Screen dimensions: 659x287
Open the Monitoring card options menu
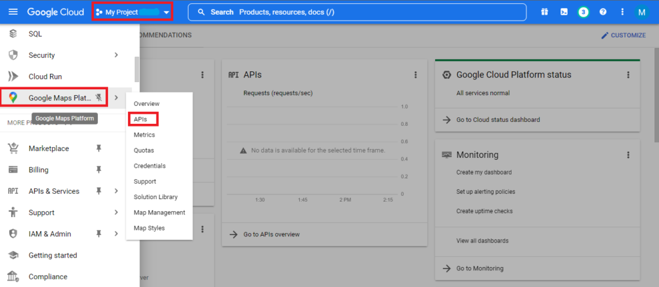click(x=628, y=155)
